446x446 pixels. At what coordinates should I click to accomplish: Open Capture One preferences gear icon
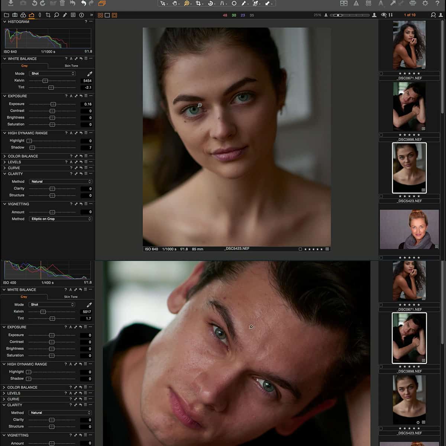(x=426, y=4)
